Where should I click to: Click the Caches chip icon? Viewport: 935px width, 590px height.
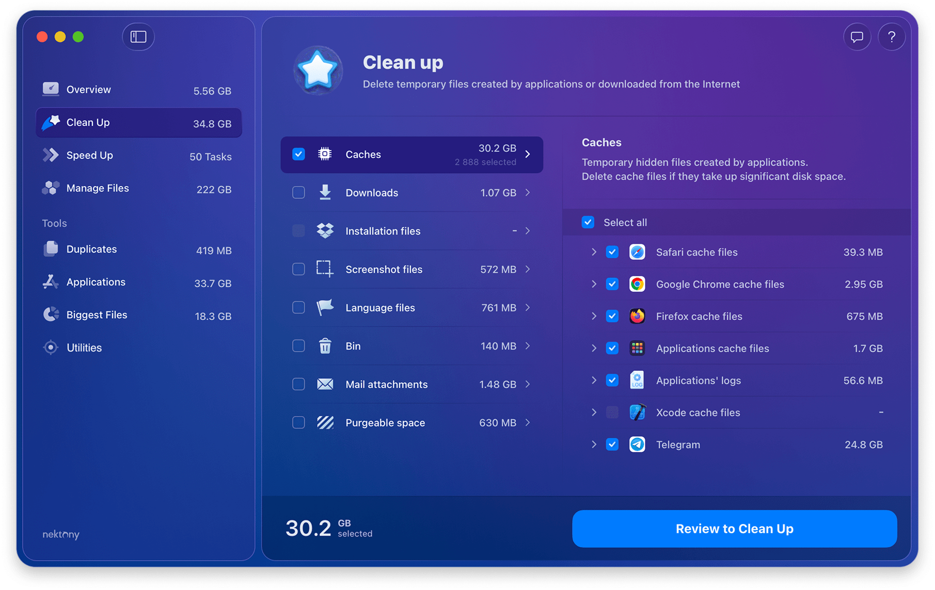[324, 154]
